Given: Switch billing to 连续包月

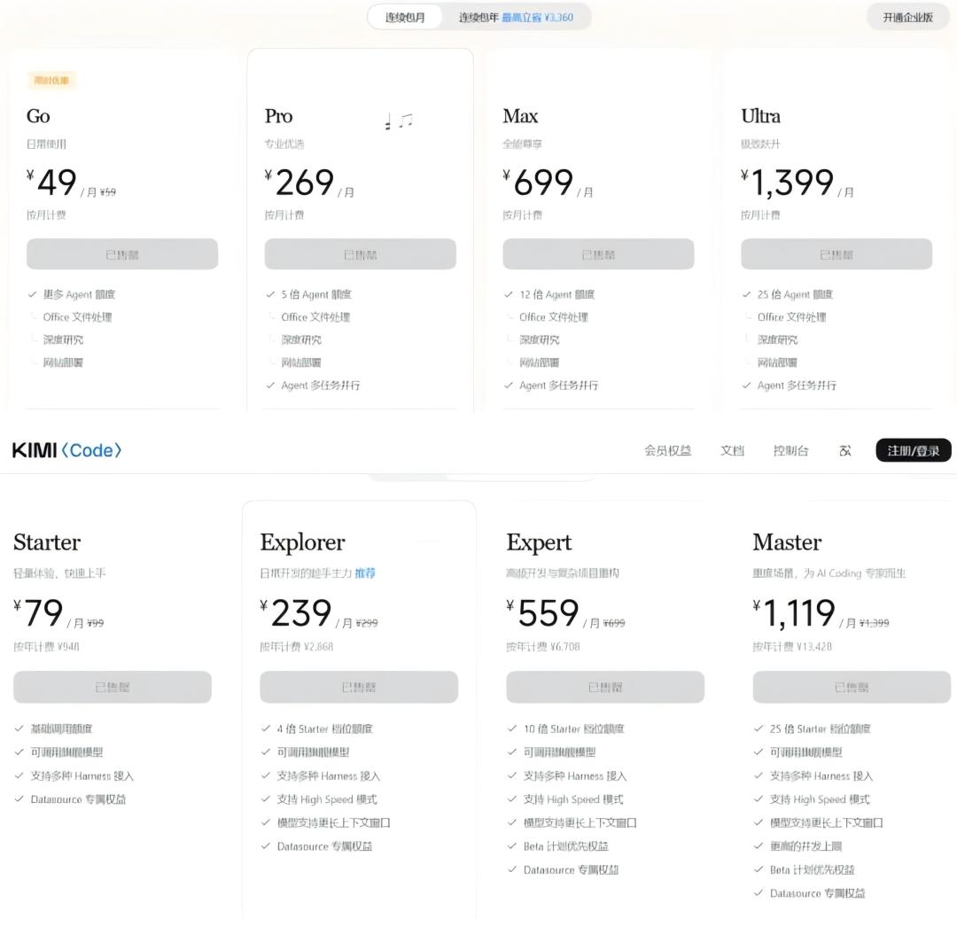Looking at the screenshot, I should tap(405, 17).
